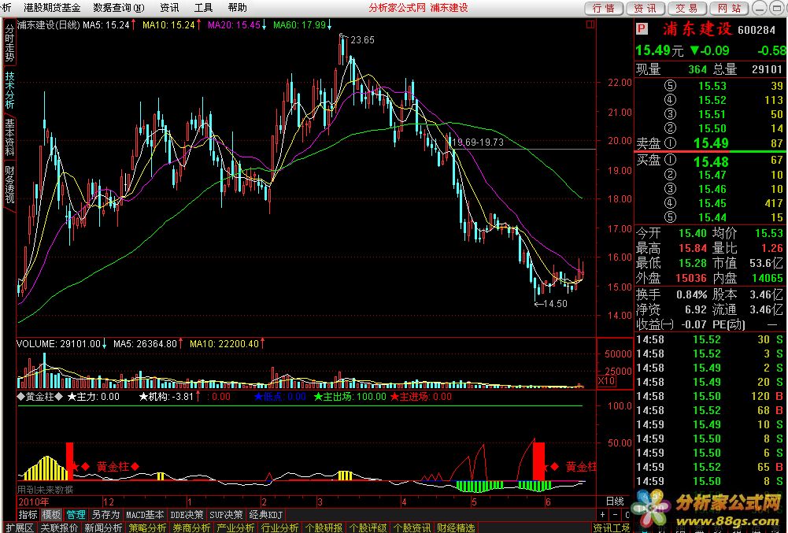Click the 资讯 rounded button at top right
The width and height of the screenshot is (788, 533).
click(x=646, y=8)
